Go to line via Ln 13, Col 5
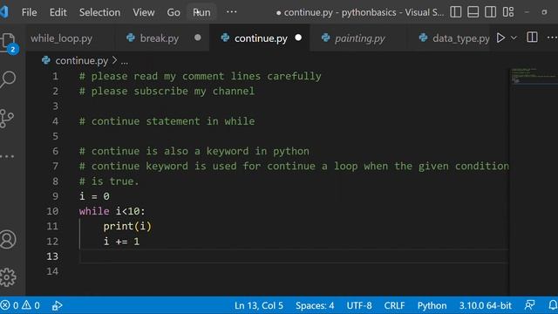The image size is (558, 314). tap(259, 305)
